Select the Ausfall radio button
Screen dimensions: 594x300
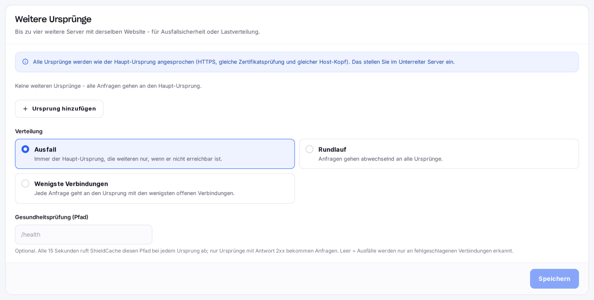(x=25, y=149)
